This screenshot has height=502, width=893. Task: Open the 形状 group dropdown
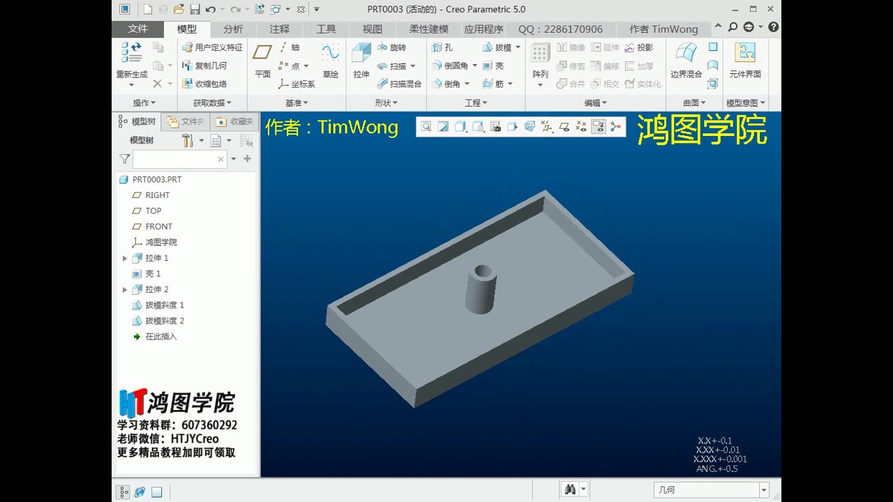pos(386,102)
